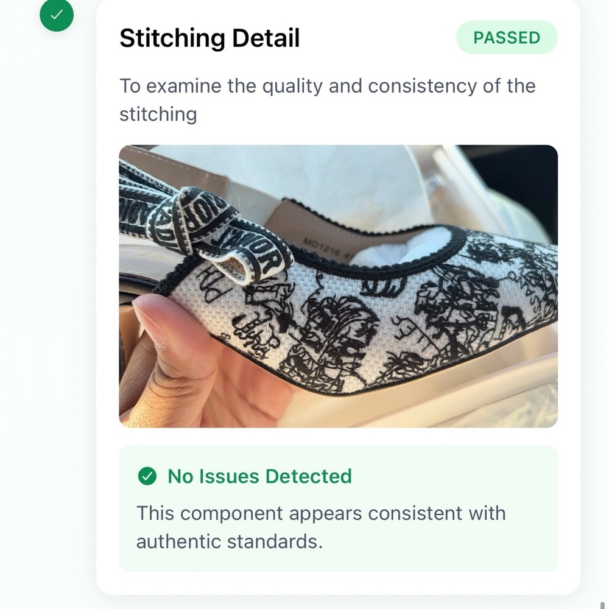Click the word 'stitching' in the description

[x=158, y=114]
